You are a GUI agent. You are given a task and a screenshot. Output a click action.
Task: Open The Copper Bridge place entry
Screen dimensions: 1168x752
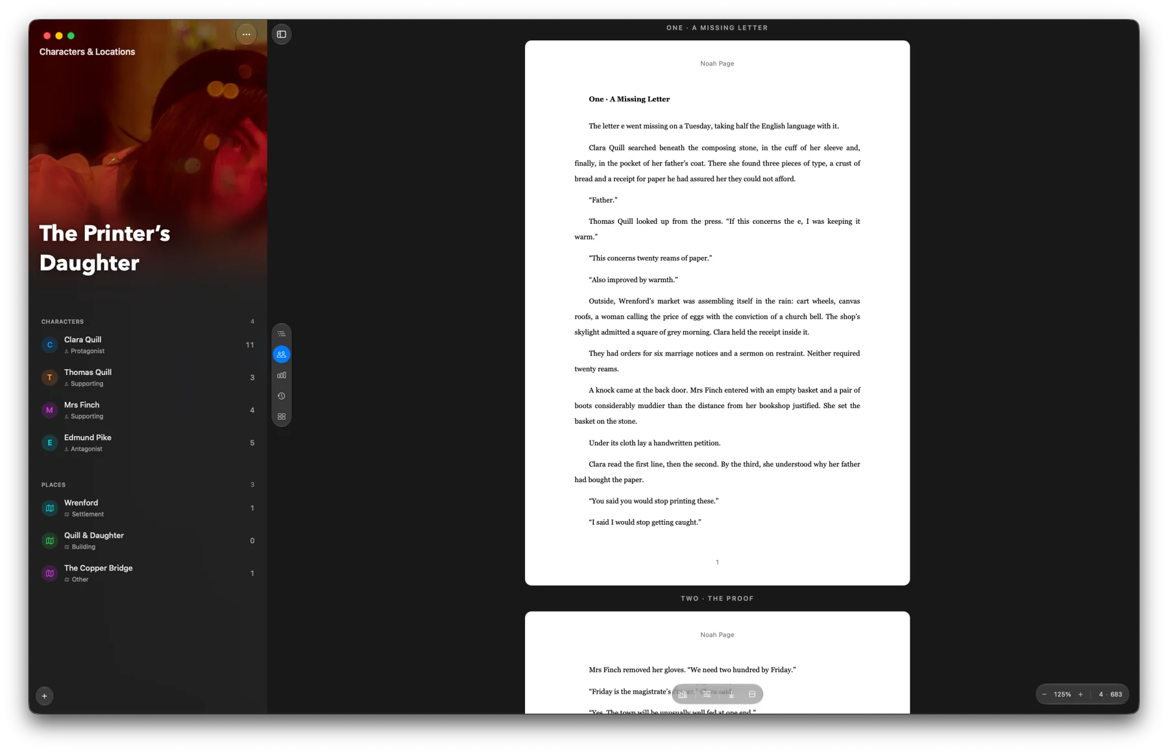coord(148,573)
